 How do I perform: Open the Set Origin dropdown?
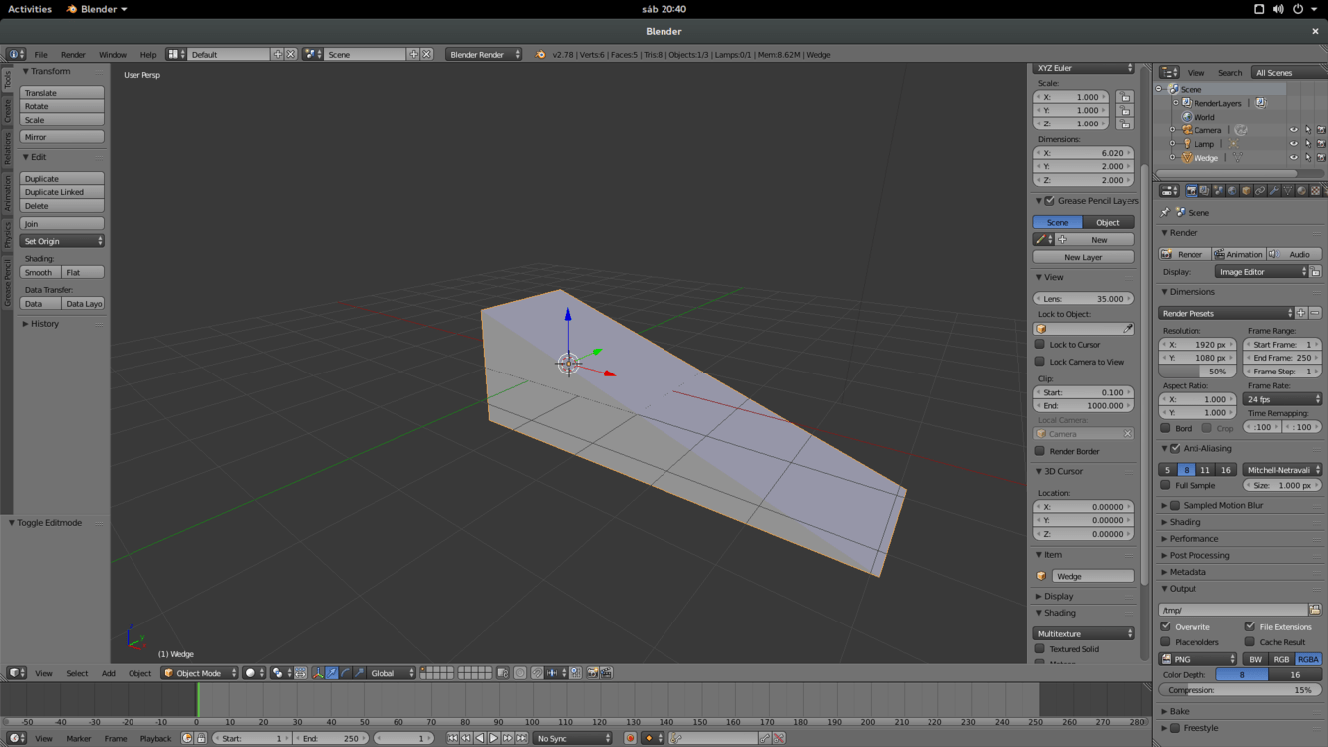point(62,241)
